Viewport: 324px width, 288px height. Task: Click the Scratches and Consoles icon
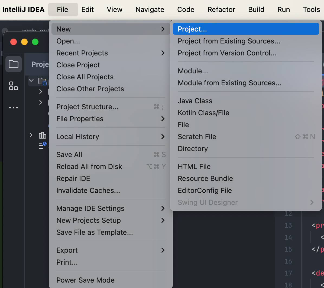(43, 146)
